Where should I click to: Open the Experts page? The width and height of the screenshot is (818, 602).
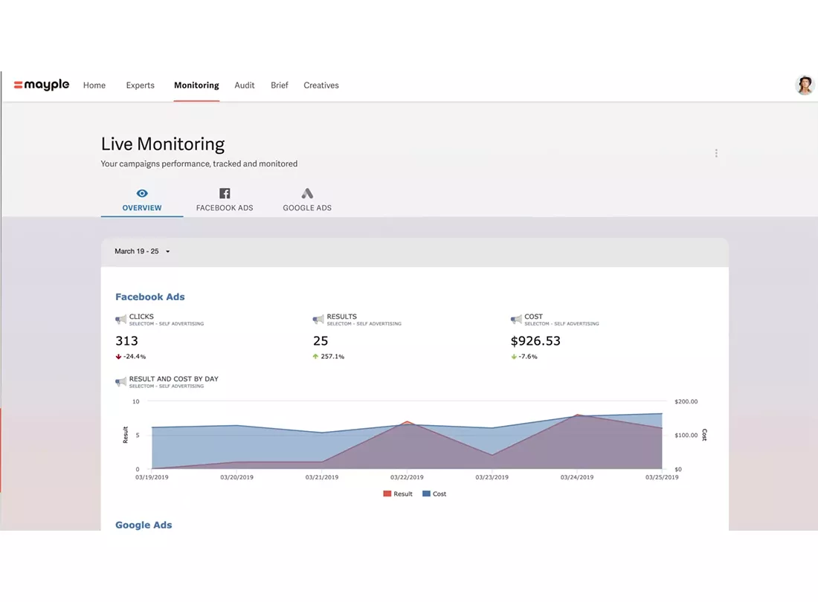pyautogui.click(x=141, y=85)
